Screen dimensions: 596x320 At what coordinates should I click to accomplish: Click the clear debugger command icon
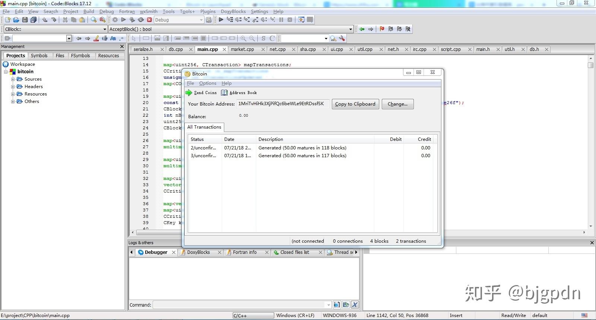tap(355, 305)
